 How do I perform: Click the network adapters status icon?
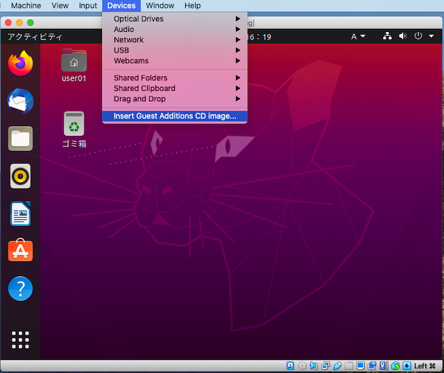coord(325,365)
